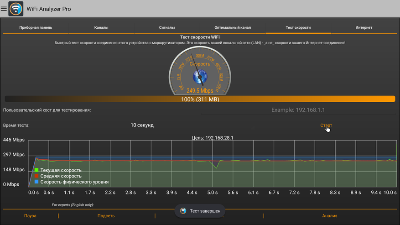Select the Тест скорости tab
400x225 pixels.
(x=298, y=27)
